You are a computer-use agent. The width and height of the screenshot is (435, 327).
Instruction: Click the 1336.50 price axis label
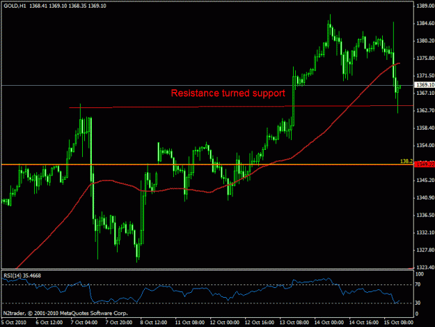[x=425, y=215]
